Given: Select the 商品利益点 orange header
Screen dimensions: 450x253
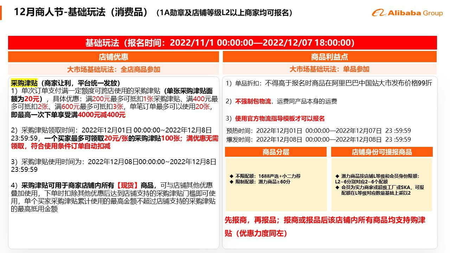Looking at the screenshot, I should (x=329, y=57).
